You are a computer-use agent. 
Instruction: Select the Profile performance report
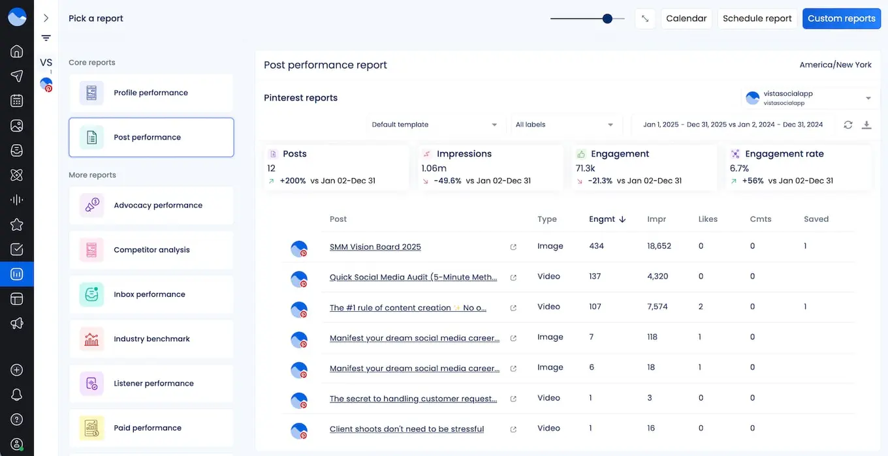151,93
